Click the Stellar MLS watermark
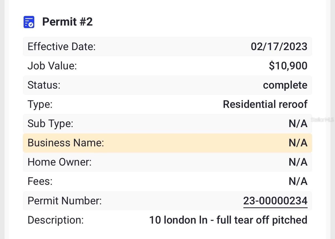 322,120
